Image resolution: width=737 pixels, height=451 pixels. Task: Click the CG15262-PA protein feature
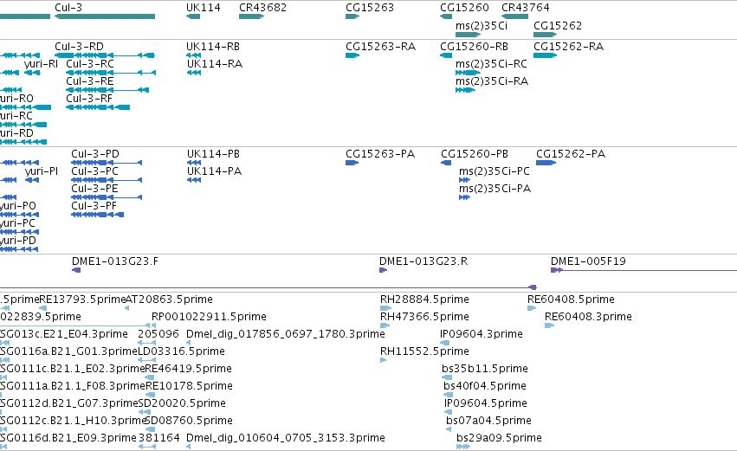(546, 163)
